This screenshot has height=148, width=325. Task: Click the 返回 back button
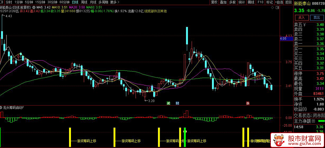pyautogui.click(x=288, y=2)
